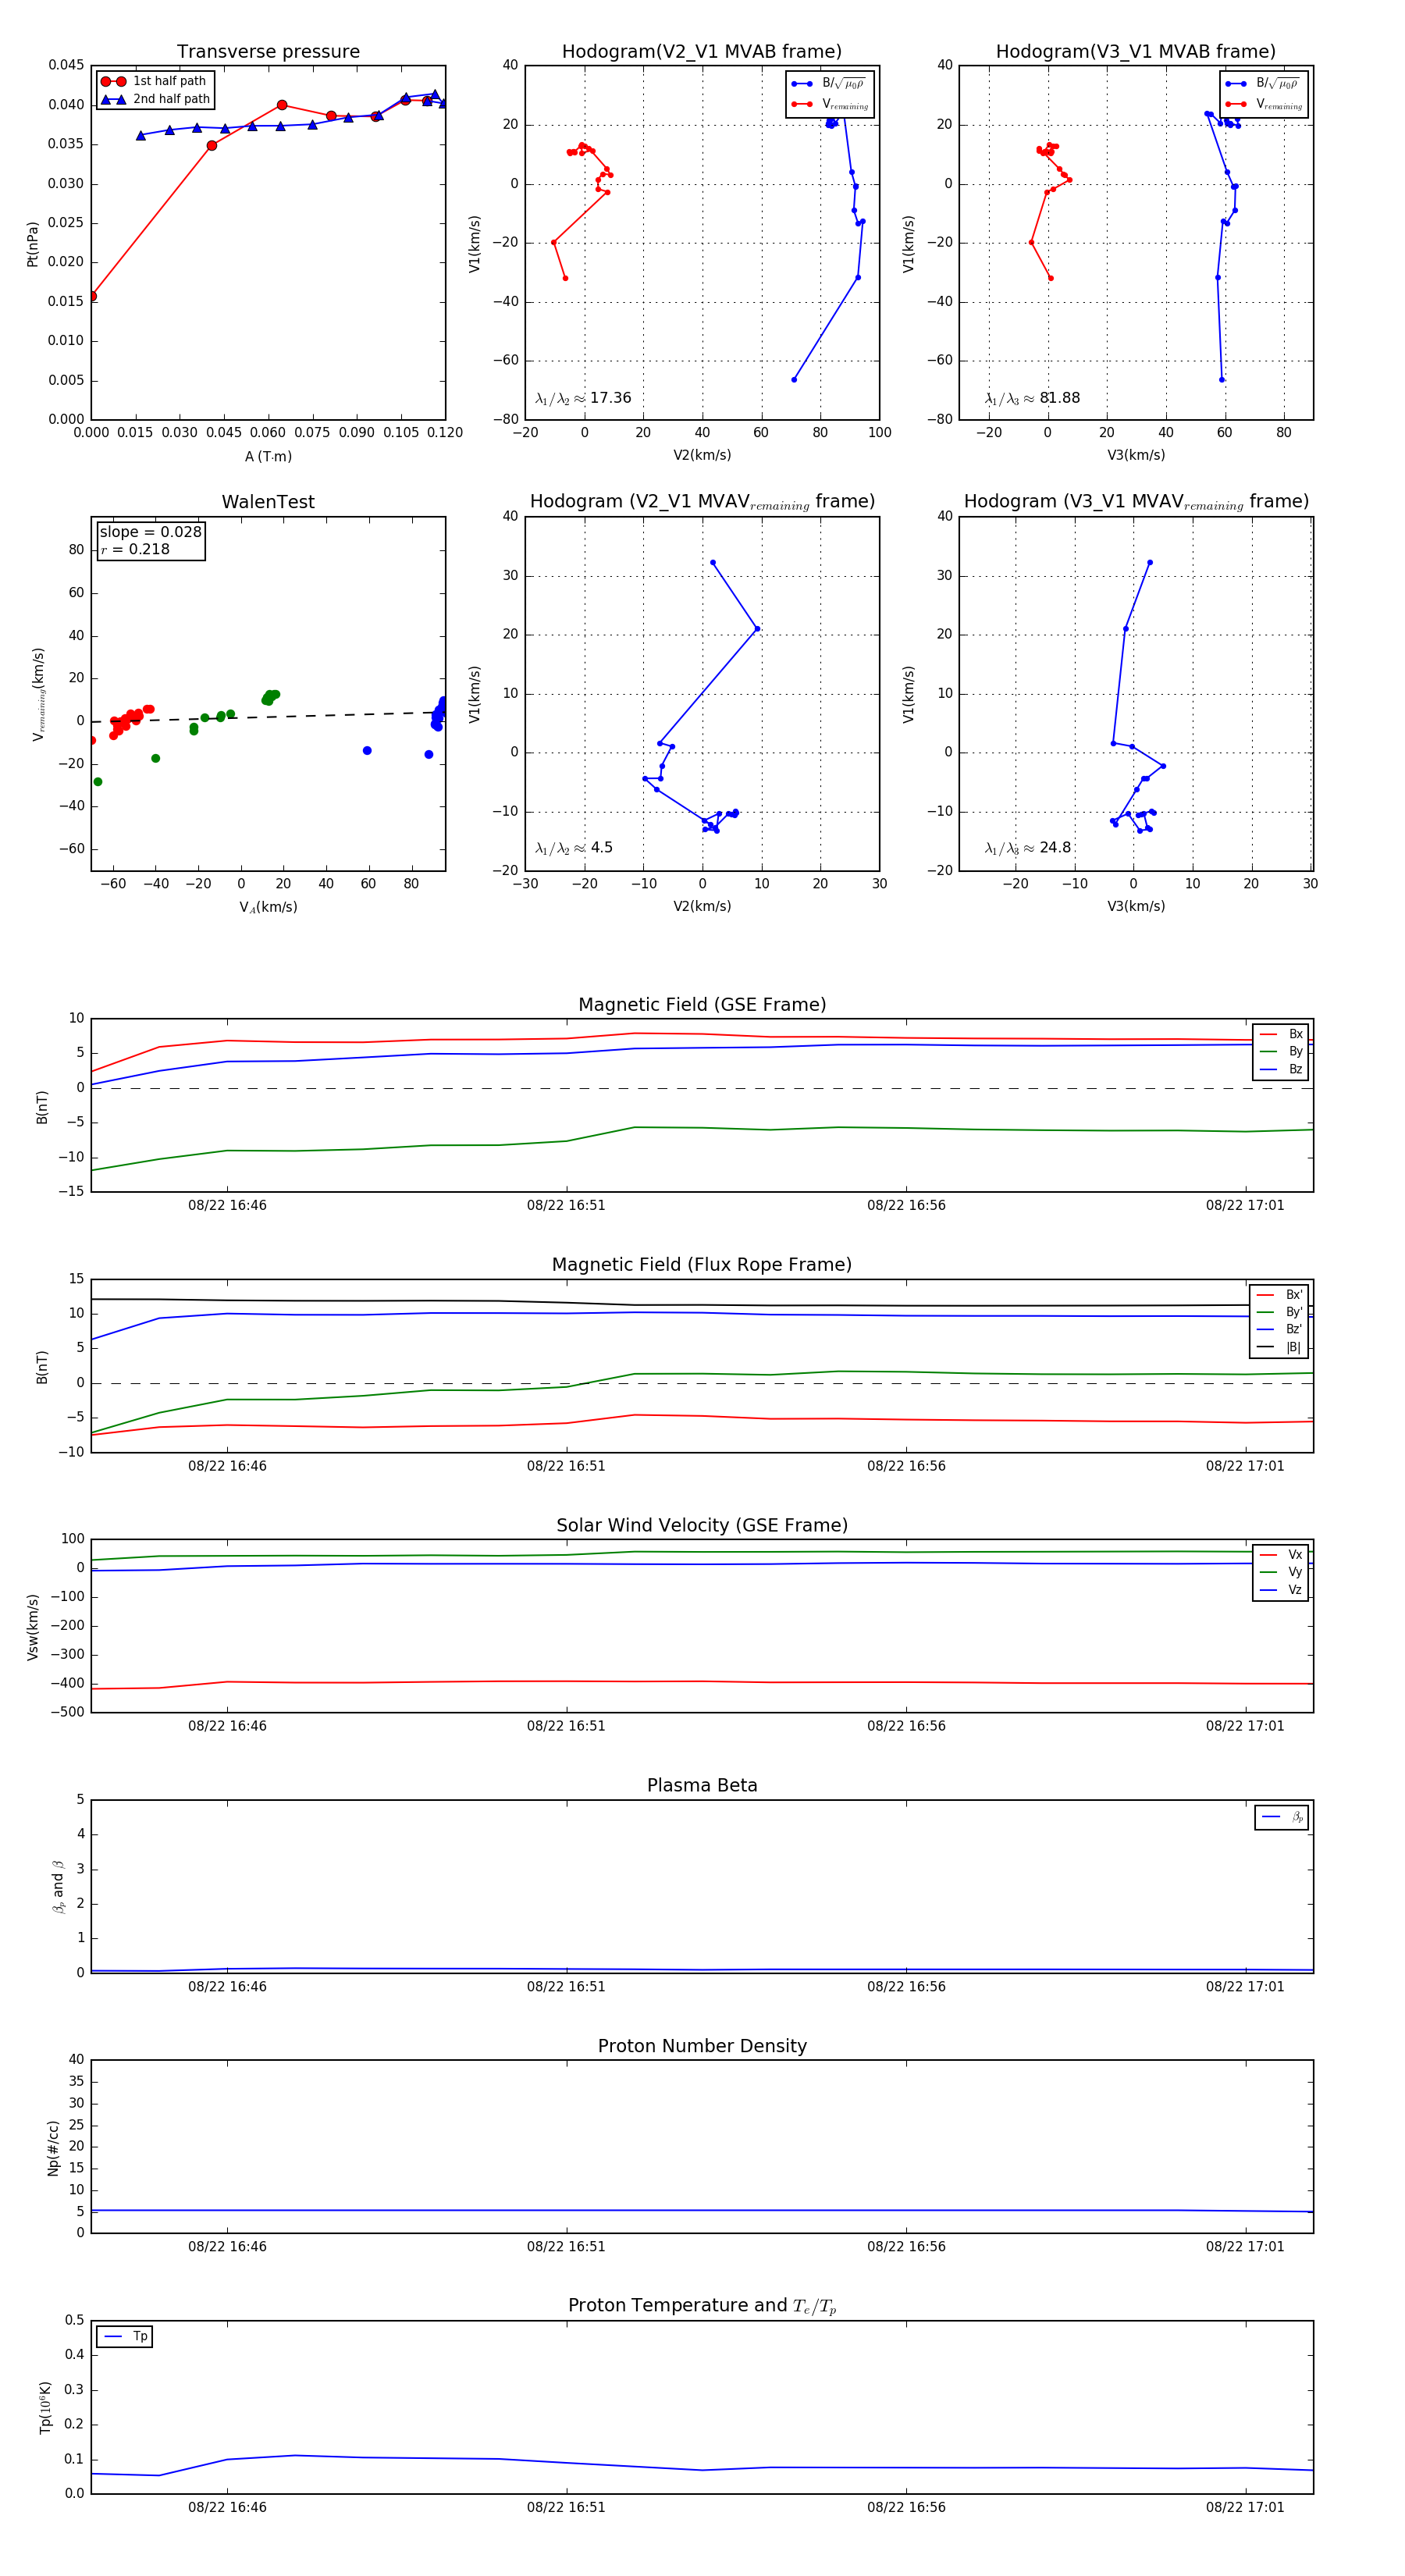Screen dimensions: 1405x2576
Task: Click the 'r = 0.218' correlation value
Action: click(x=135, y=549)
